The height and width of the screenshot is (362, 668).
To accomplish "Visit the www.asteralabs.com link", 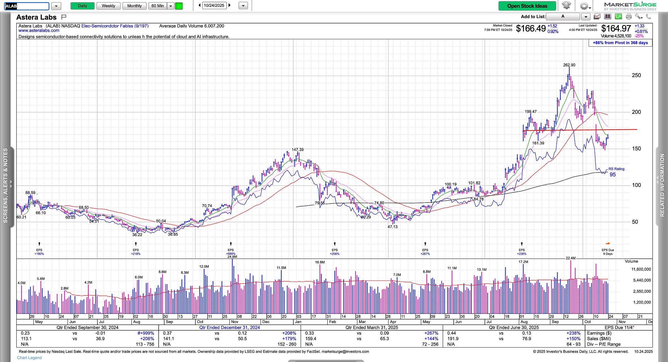I will tap(39, 31).
